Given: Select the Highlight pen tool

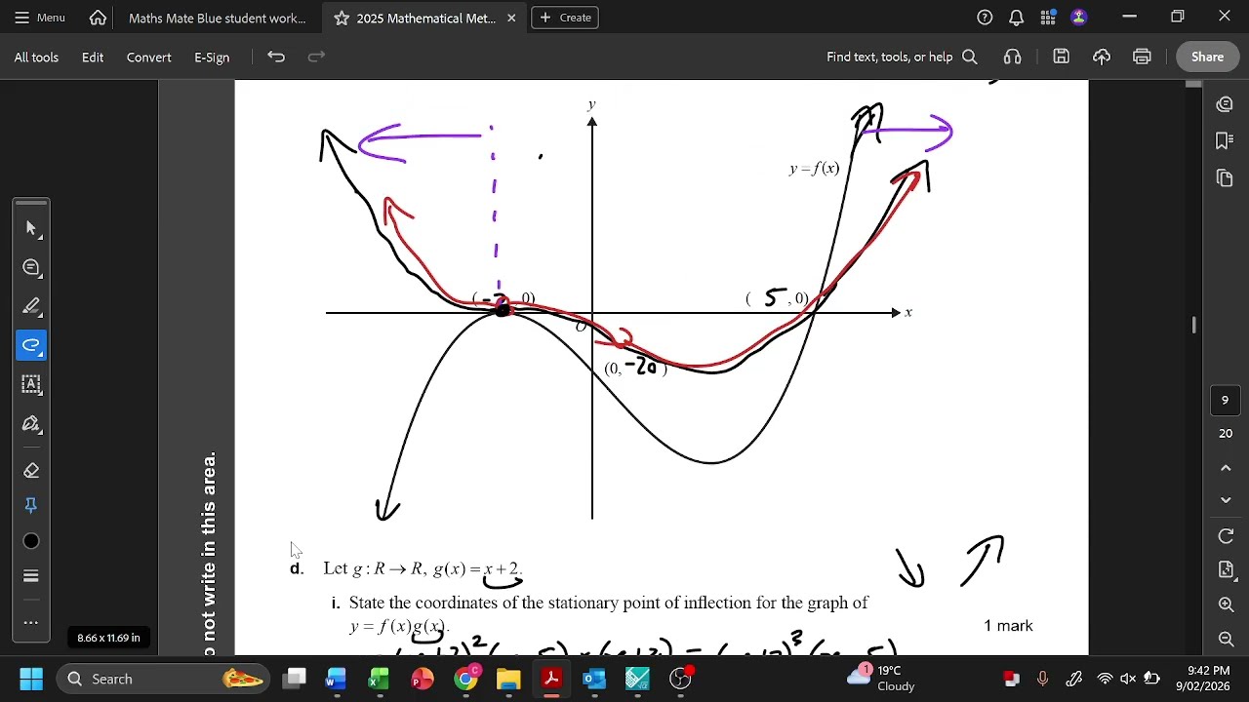Looking at the screenshot, I should (x=31, y=306).
